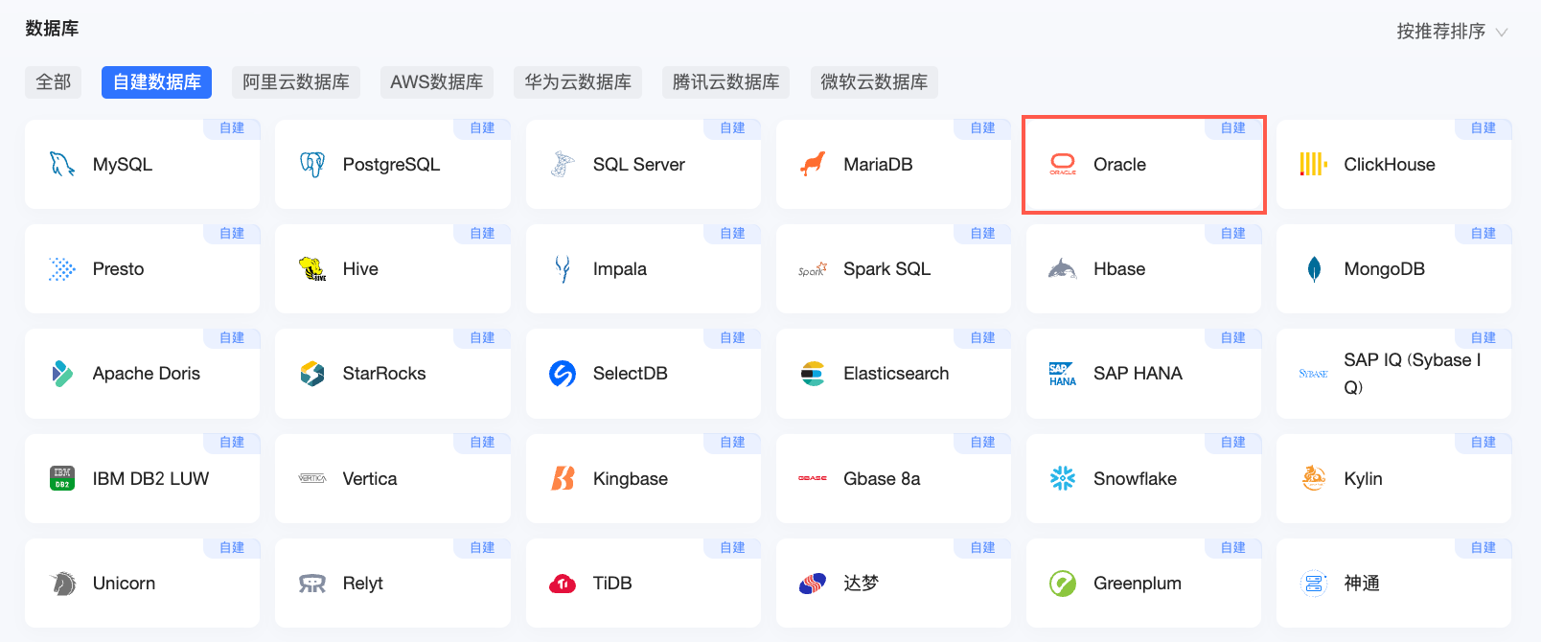The width and height of the screenshot is (1541, 642).
Task: Choose the MySQL label text
Action: click(123, 164)
